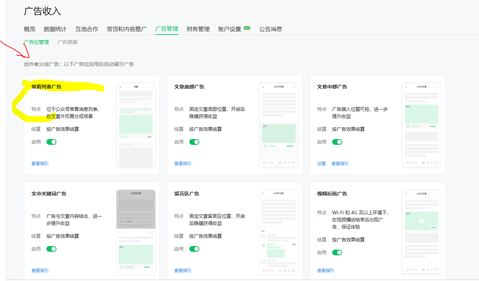Click 文章中部广告 phone preview thumbnail
The image size is (479, 281).
click(421, 125)
